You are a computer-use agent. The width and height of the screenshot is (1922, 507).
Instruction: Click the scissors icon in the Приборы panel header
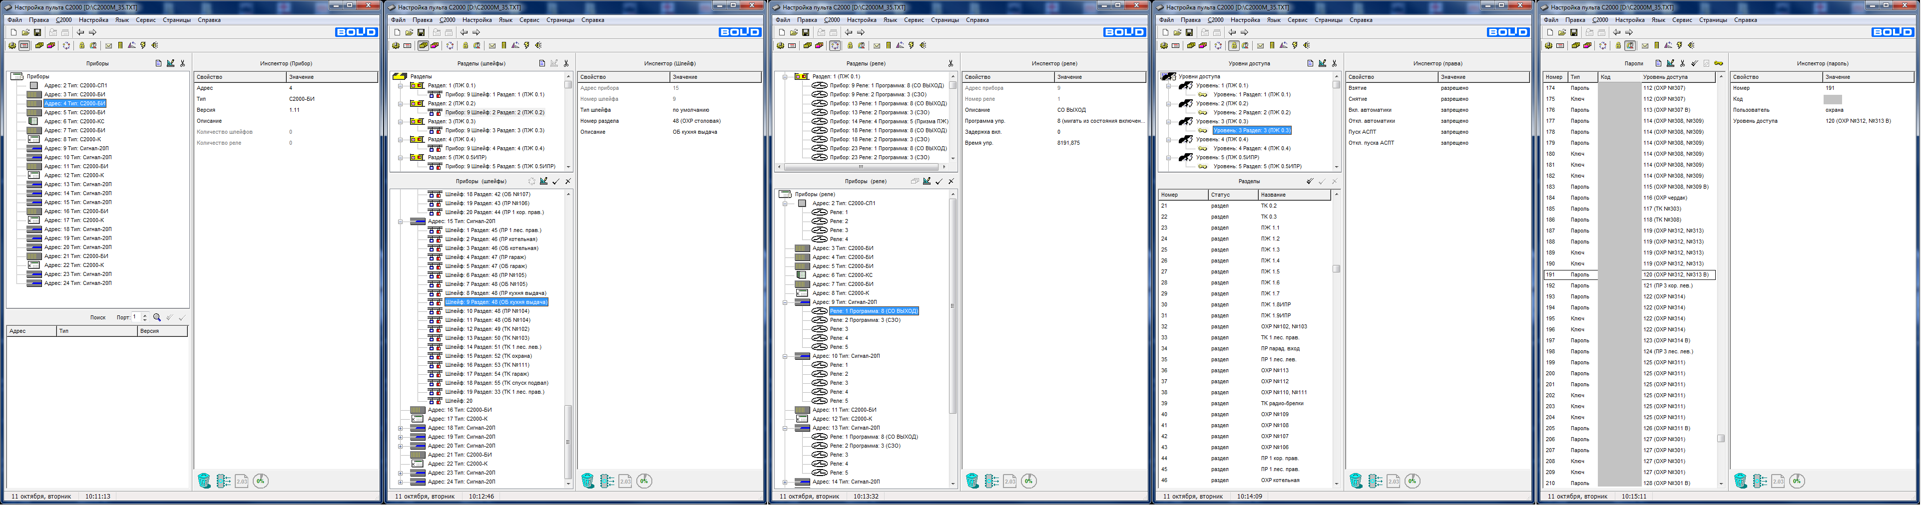click(x=182, y=63)
